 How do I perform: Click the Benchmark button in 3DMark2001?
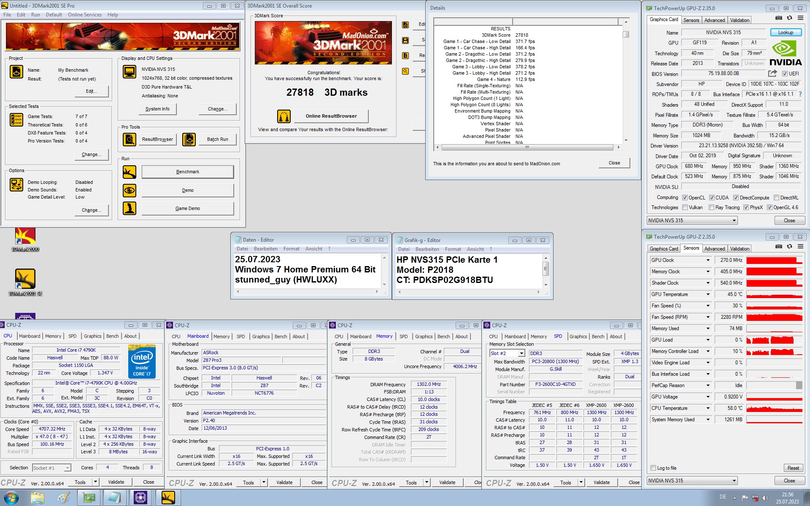(188, 172)
